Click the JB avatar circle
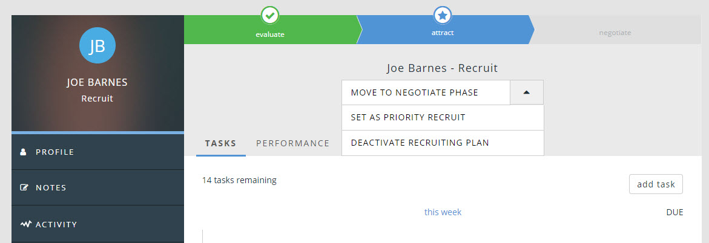This screenshot has height=243, width=709. [97, 45]
